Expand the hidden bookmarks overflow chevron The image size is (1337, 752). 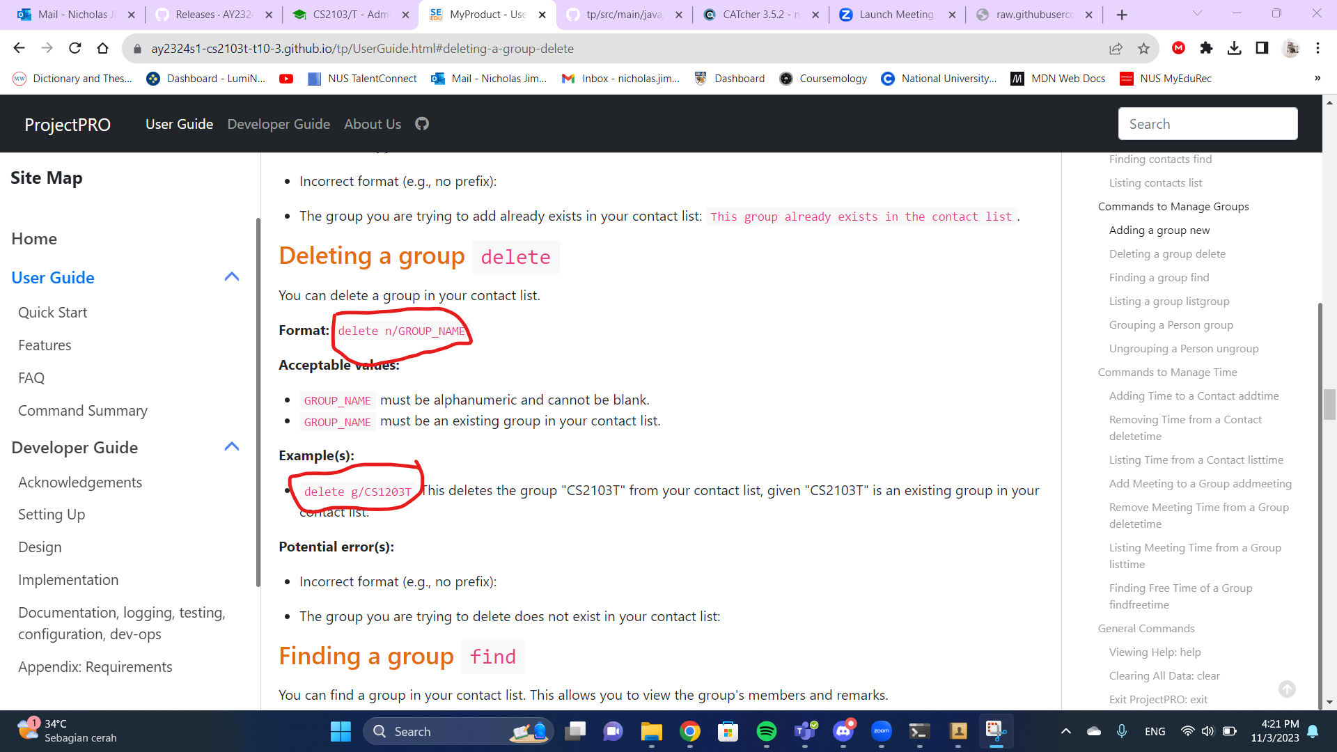click(x=1317, y=79)
